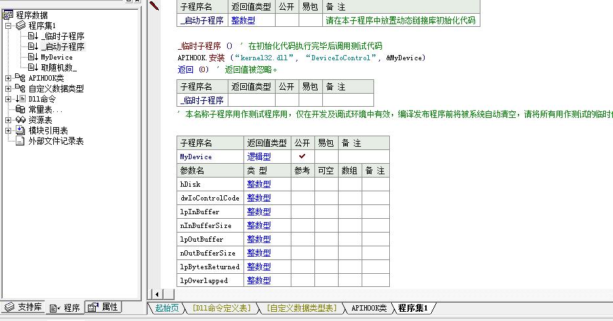Image resolution: width=613 pixels, height=321 pixels.
Task: Click the MyDevice subroutine icon in tree
Action: click(x=33, y=57)
